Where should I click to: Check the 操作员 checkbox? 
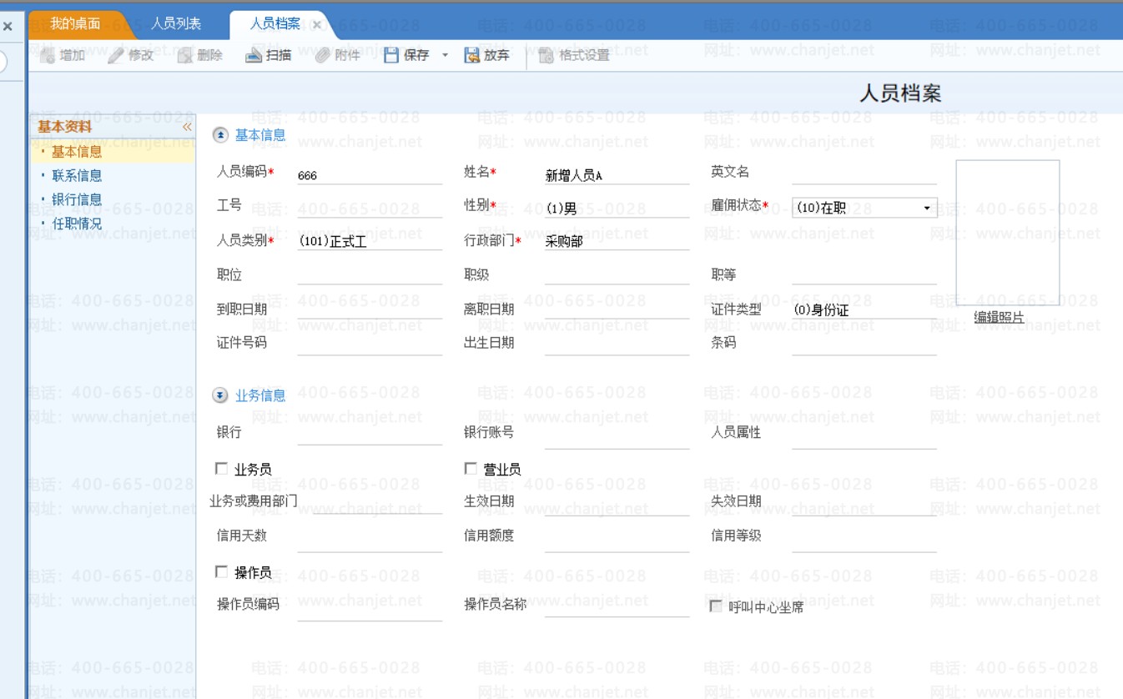point(221,571)
